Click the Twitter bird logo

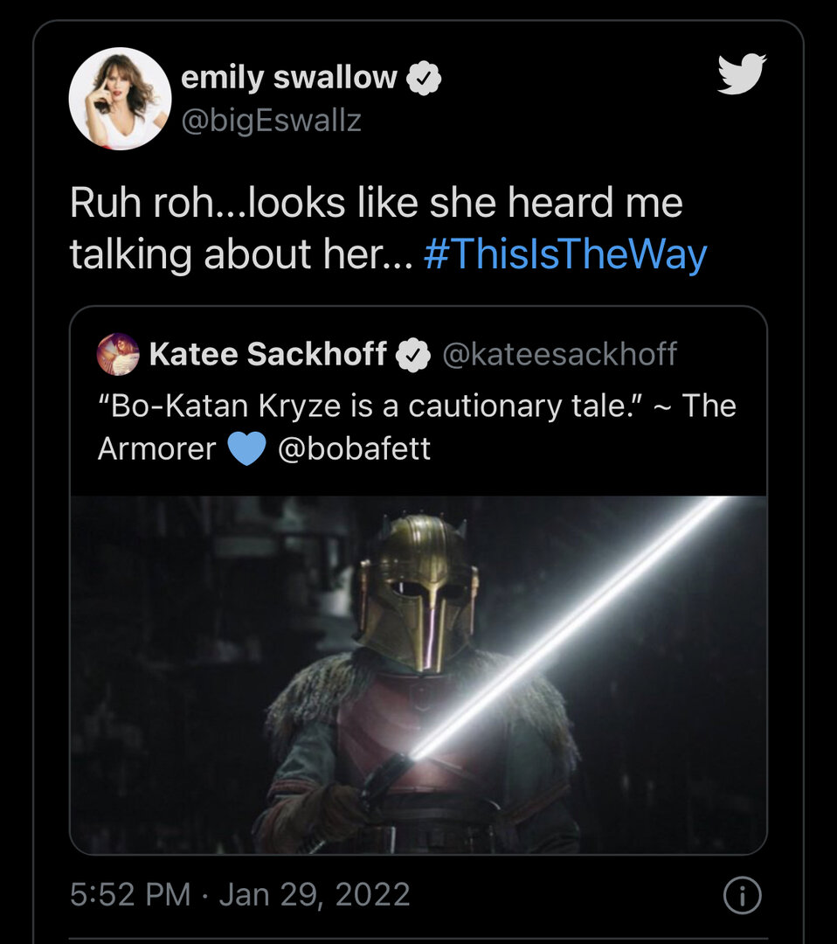click(x=741, y=73)
